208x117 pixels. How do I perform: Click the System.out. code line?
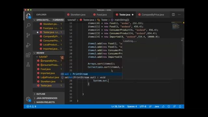[x=101, y=81]
